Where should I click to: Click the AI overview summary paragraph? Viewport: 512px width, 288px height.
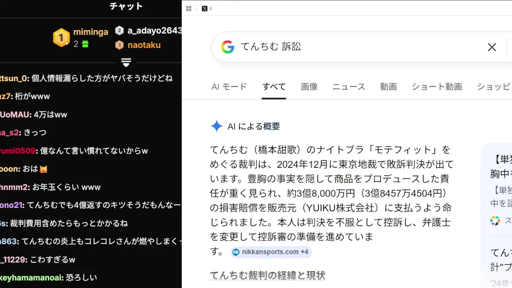(x=332, y=200)
